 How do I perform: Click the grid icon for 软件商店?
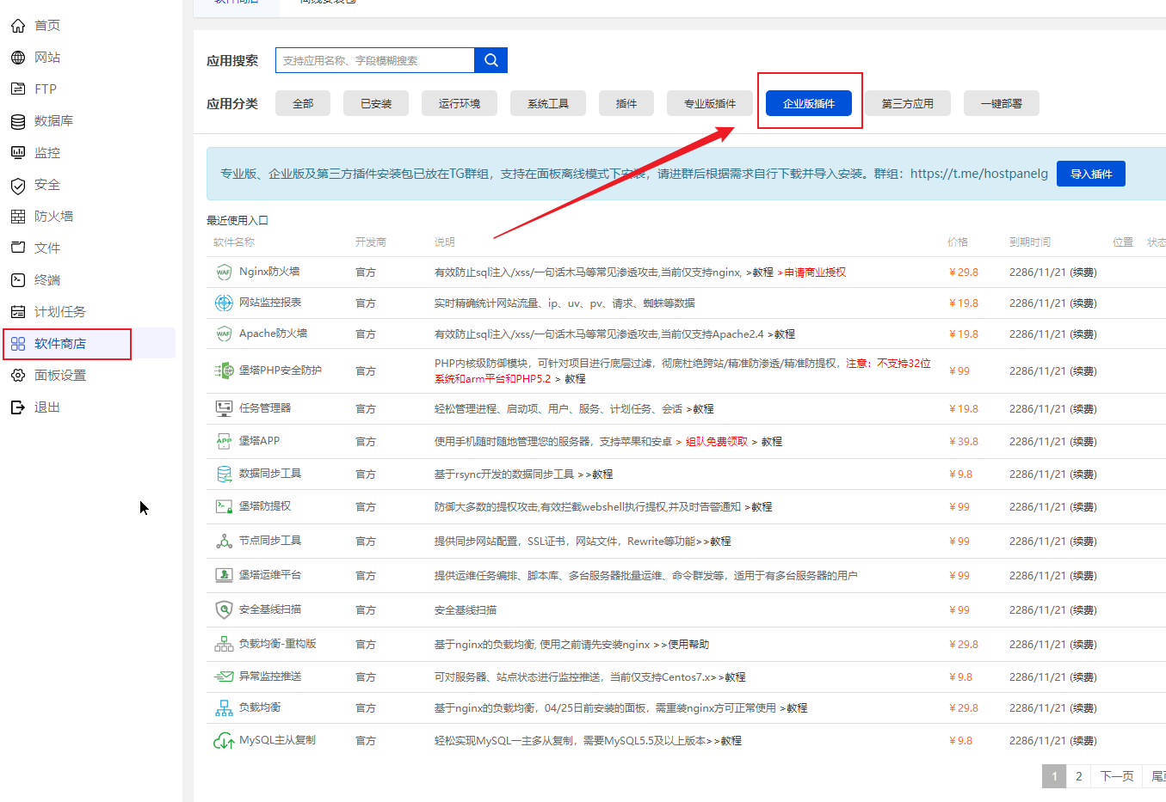pyautogui.click(x=18, y=344)
